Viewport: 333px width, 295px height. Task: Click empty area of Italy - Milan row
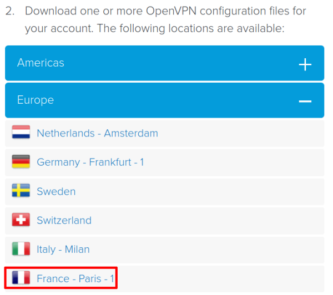[207, 250]
